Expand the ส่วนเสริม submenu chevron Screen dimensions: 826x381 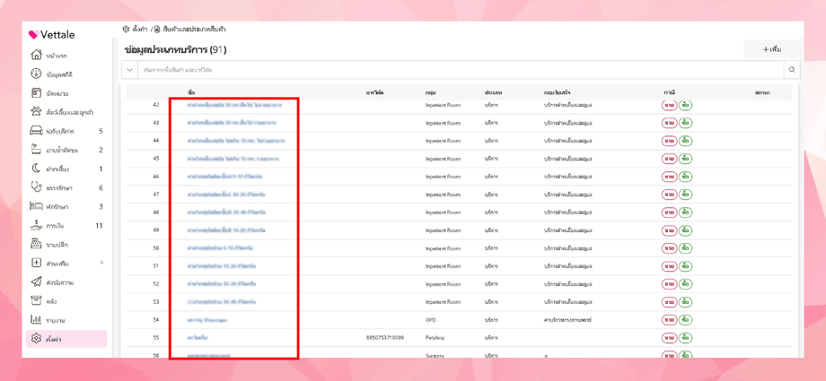coord(101,263)
